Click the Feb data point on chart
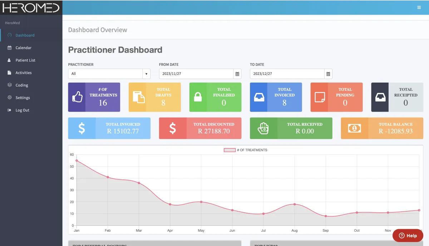The height and width of the screenshot is (246, 429). tap(108, 177)
